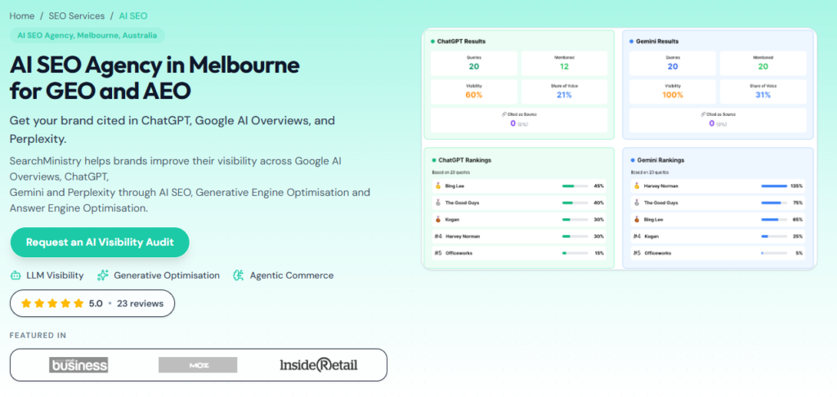Click bronze medal icon beside Kogan
This screenshot has height=397, width=837.
coord(438,219)
